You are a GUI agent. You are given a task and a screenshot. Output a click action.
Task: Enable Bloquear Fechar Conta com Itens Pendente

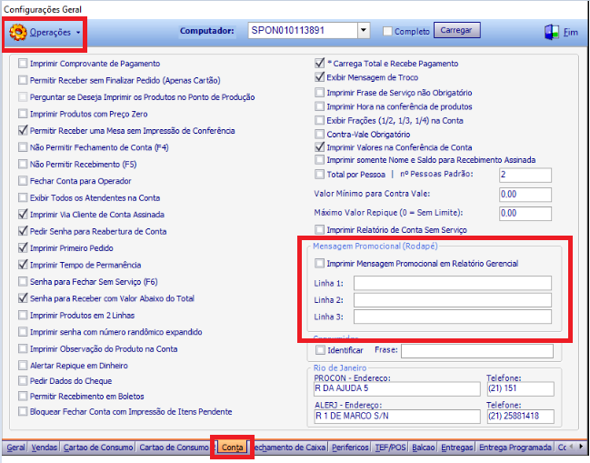(x=23, y=411)
